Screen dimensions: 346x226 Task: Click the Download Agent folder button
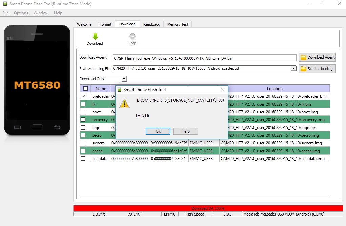[317, 57]
